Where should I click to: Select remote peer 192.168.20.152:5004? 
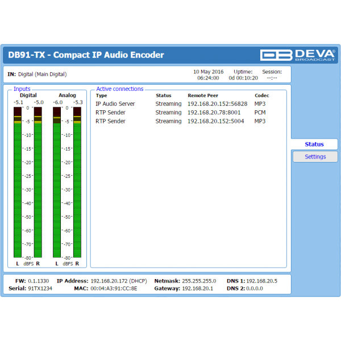[216, 121]
